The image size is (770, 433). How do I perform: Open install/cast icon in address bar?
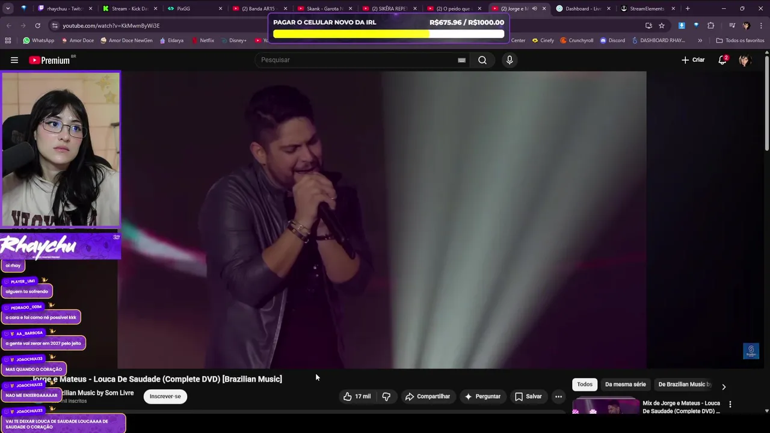648,25
